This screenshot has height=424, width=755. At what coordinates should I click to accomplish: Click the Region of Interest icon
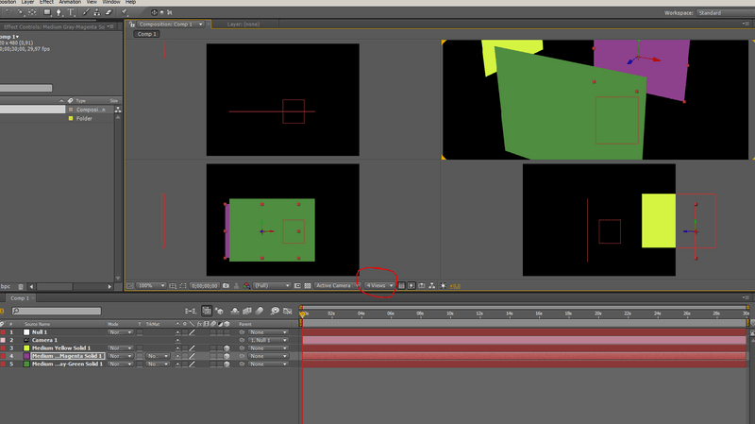pyautogui.click(x=297, y=285)
